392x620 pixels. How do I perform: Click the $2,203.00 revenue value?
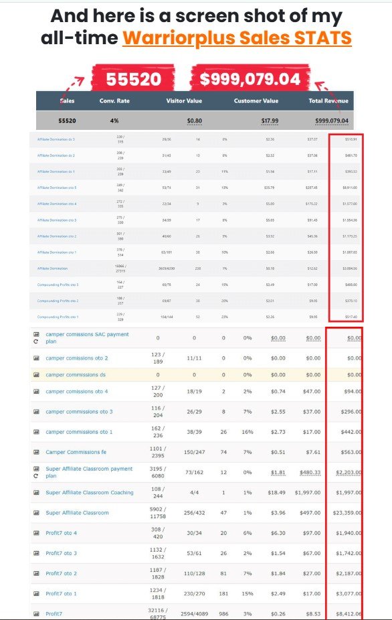(x=349, y=473)
